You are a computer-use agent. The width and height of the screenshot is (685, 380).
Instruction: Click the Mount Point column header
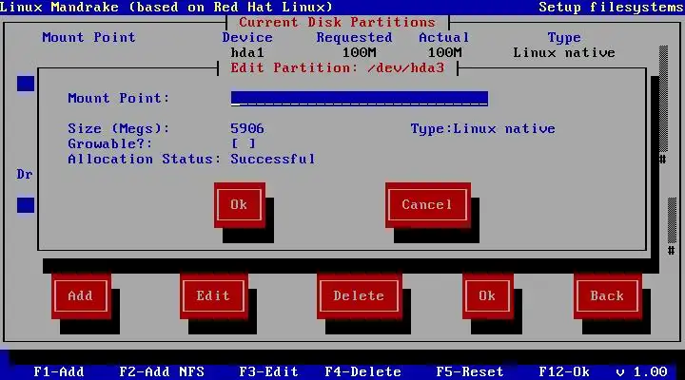[88, 37]
